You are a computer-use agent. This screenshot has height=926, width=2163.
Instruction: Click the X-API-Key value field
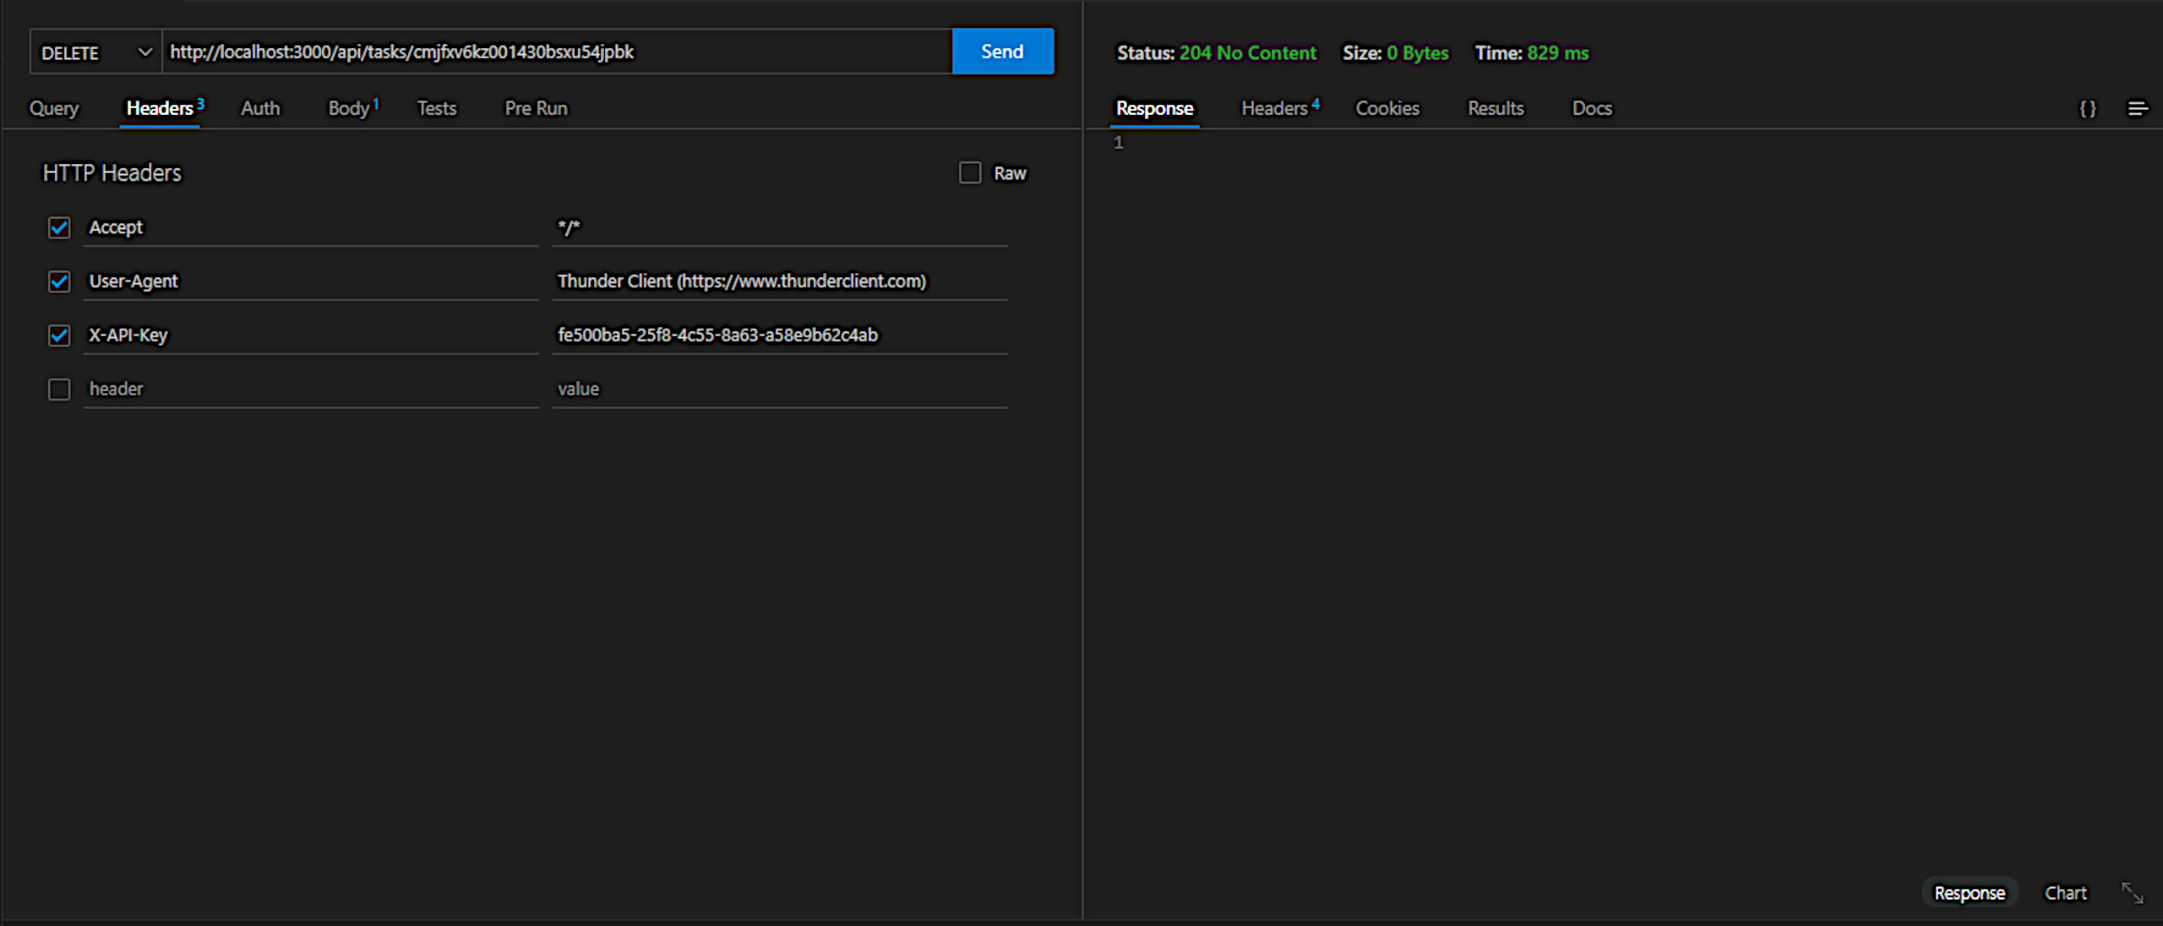point(777,335)
